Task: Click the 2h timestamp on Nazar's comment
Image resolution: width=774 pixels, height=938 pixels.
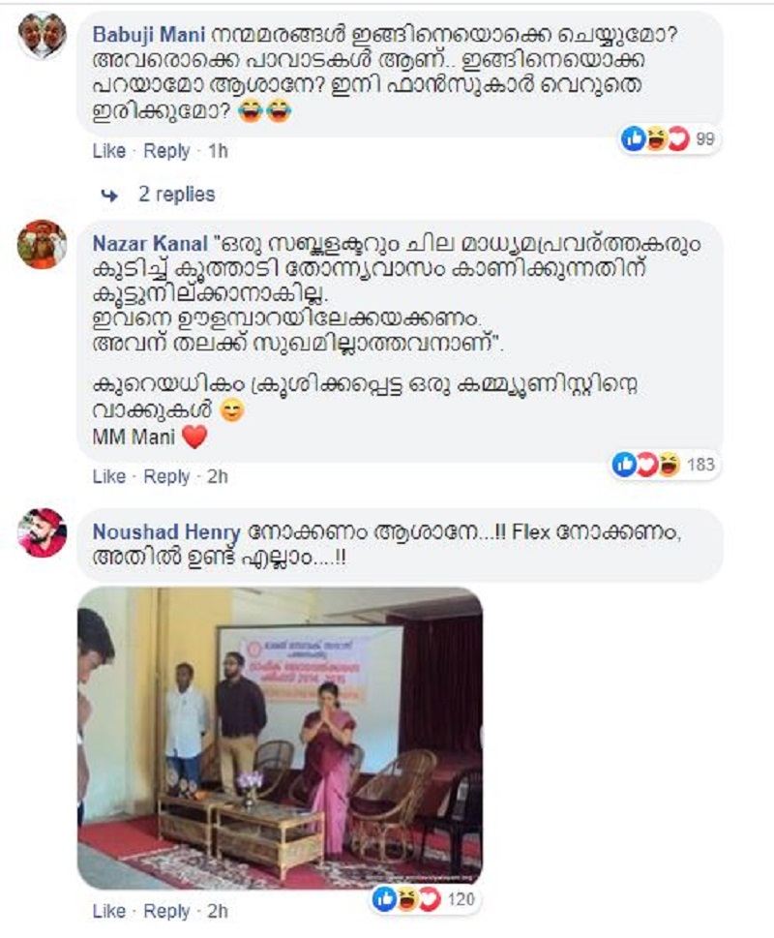Action: (218, 477)
